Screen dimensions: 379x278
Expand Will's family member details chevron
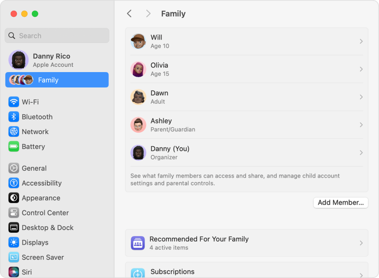(x=361, y=41)
